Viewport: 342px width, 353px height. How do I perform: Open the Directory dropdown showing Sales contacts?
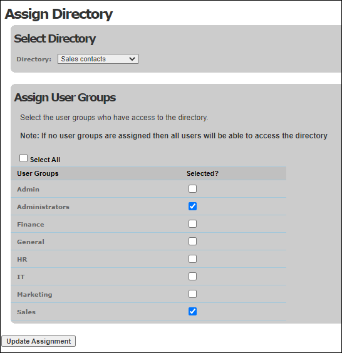click(x=98, y=59)
